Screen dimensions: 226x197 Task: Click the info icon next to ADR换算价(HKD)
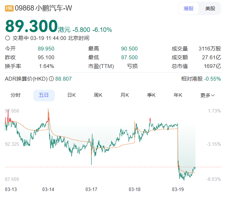pyautogui.click(x=51, y=79)
